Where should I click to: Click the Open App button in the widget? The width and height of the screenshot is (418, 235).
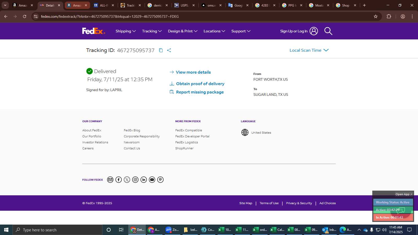[404, 194]
